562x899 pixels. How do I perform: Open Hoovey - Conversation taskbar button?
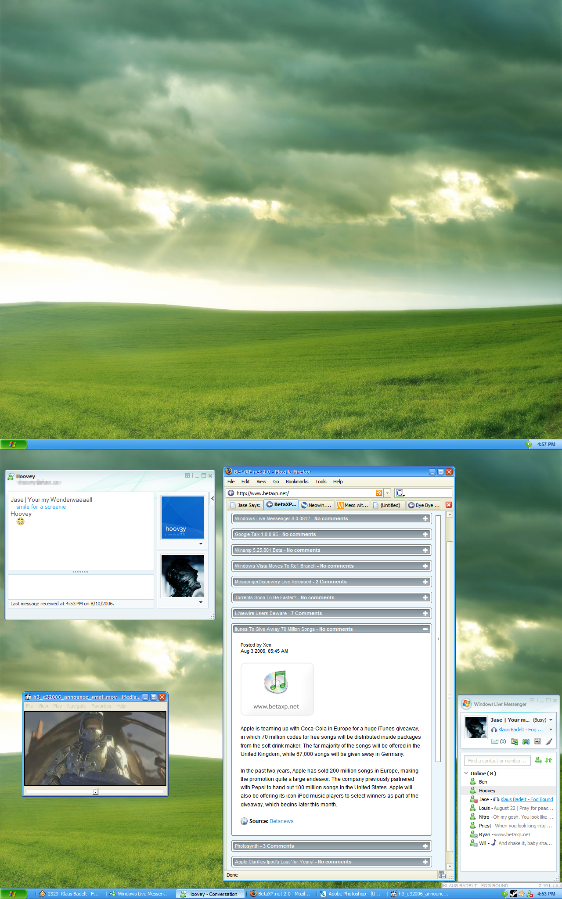coord(210,894)
